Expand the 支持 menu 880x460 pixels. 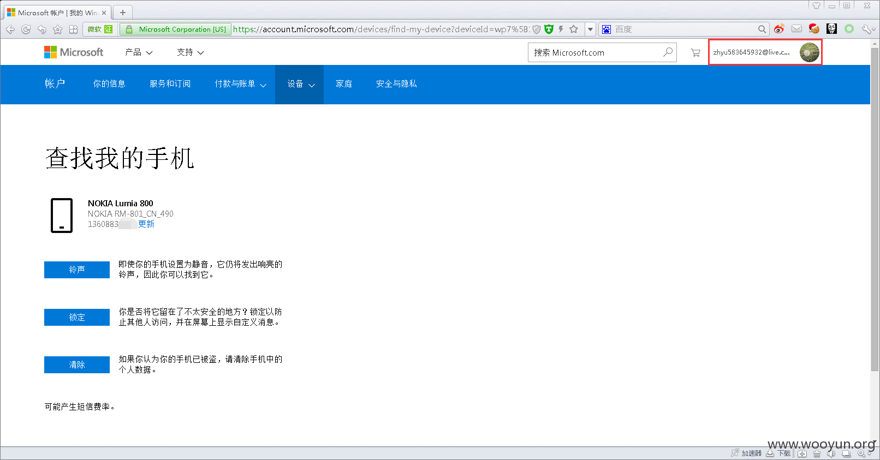191,52
